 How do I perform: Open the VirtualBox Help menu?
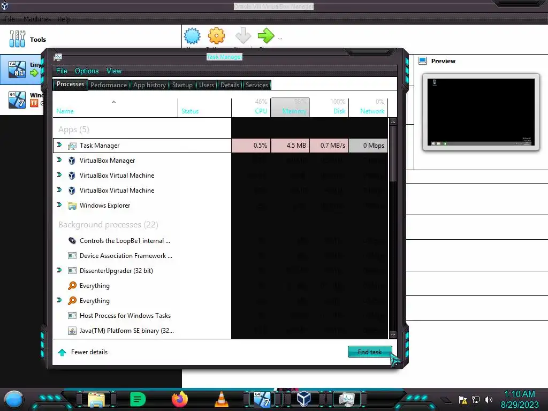click(64, 19)
